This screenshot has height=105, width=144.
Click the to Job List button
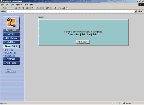pyautogui.click(x=83, y=42)
